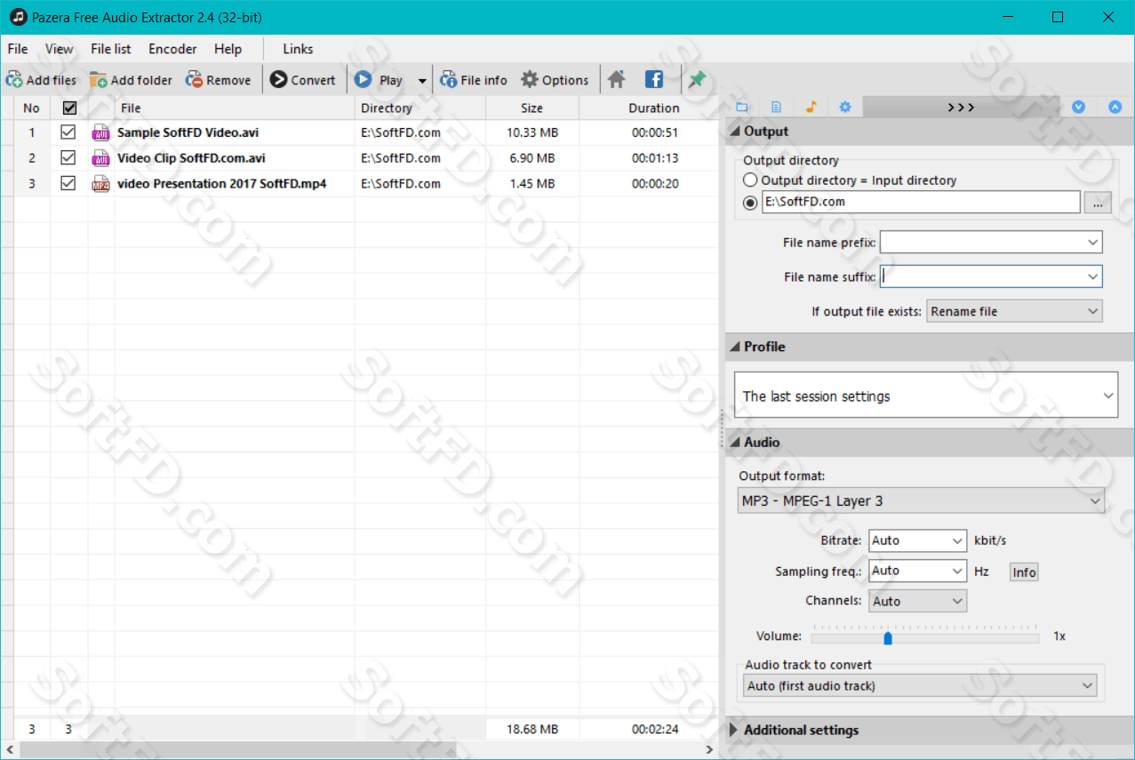Collapse the Audio section header
1135x760 pixels.
tap(930, 442)
